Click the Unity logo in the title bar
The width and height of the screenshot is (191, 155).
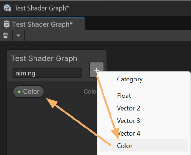pyautogui.click(x=7, y=8)
